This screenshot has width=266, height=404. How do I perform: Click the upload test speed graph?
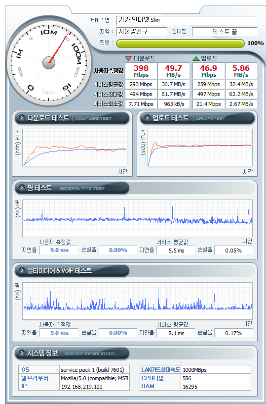point(200,148)
